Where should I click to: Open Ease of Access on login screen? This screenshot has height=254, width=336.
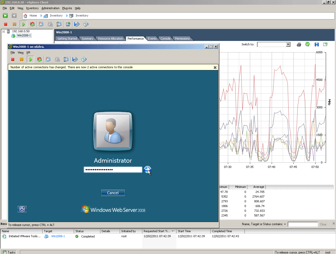pos(22,209)
